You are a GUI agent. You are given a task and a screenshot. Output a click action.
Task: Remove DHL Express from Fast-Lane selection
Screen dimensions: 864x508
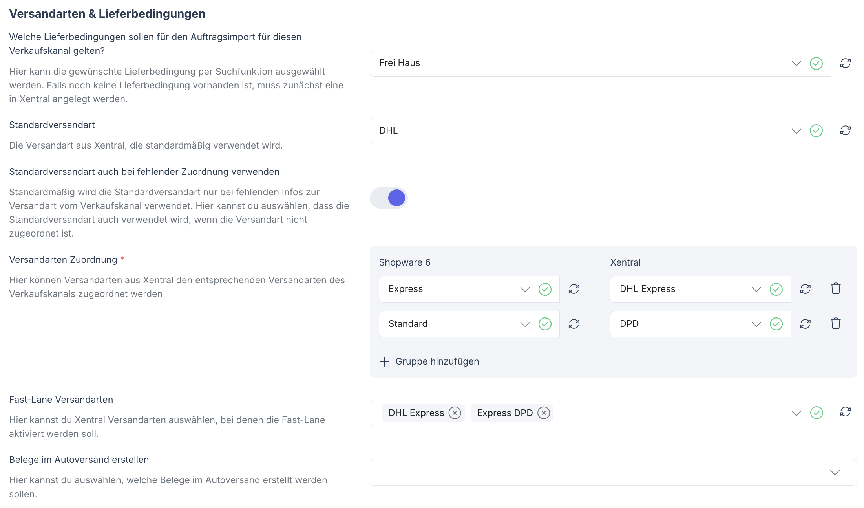[455, 413]
